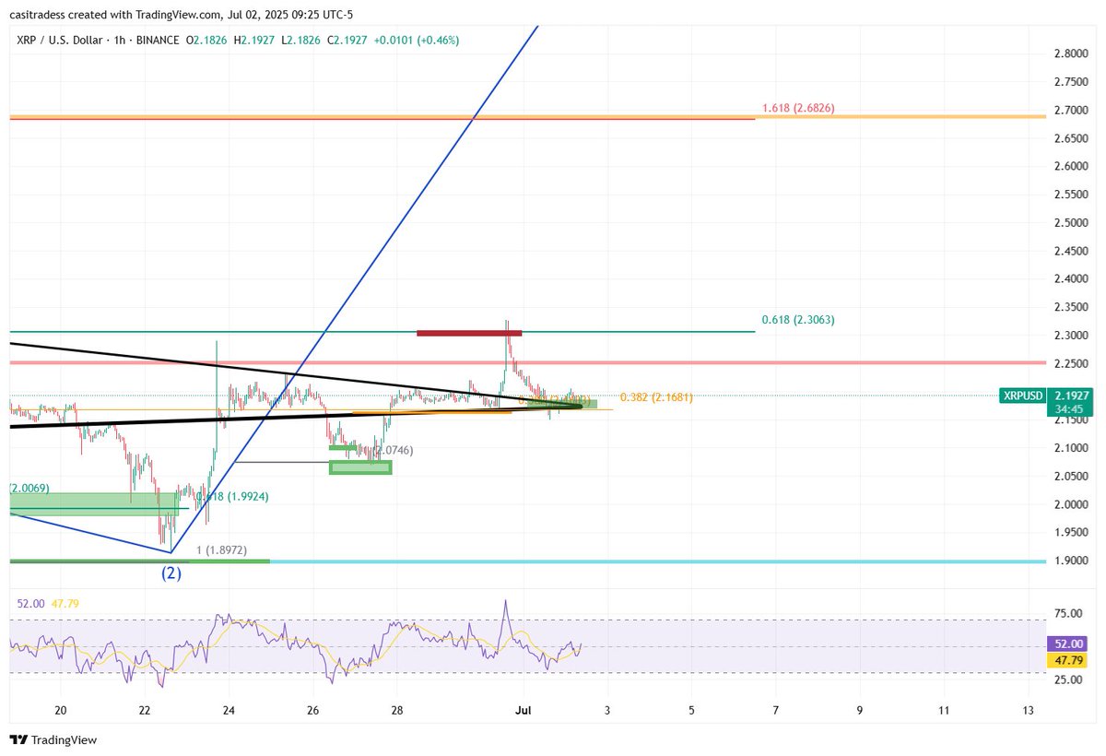Click '75.00' on the RSI axis
Viewport: 1106px width, 756px height.
[1067, 613]
